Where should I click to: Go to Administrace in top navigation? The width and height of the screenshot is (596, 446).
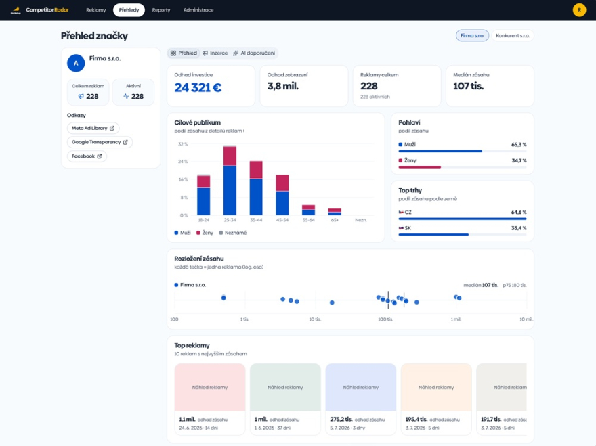pyautogui.click(x=198, y=10)
